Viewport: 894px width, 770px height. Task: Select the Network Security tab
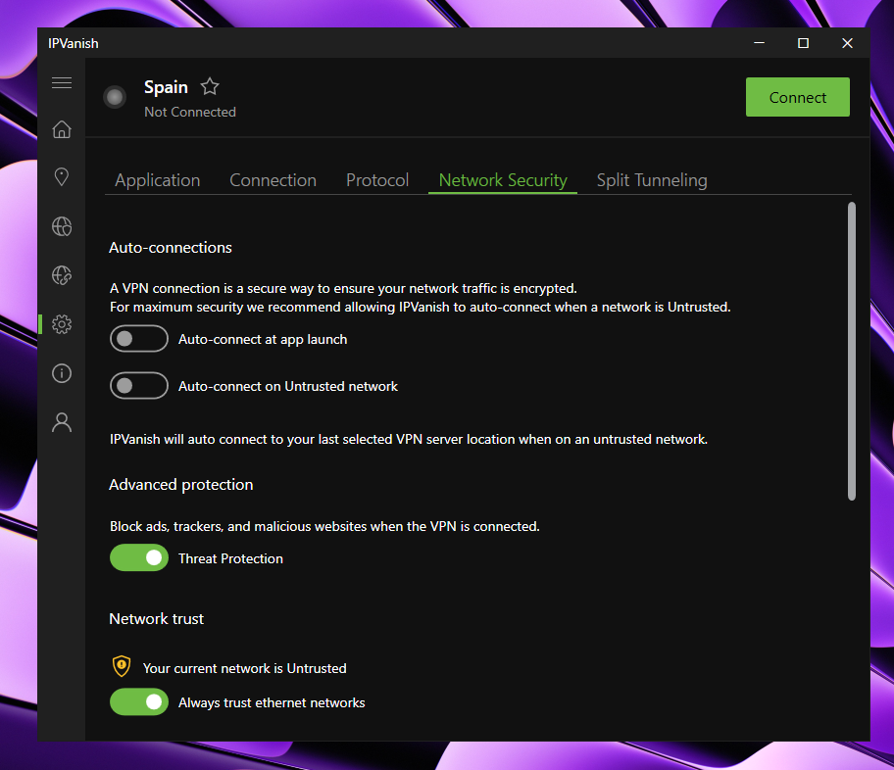coord(503,180)
